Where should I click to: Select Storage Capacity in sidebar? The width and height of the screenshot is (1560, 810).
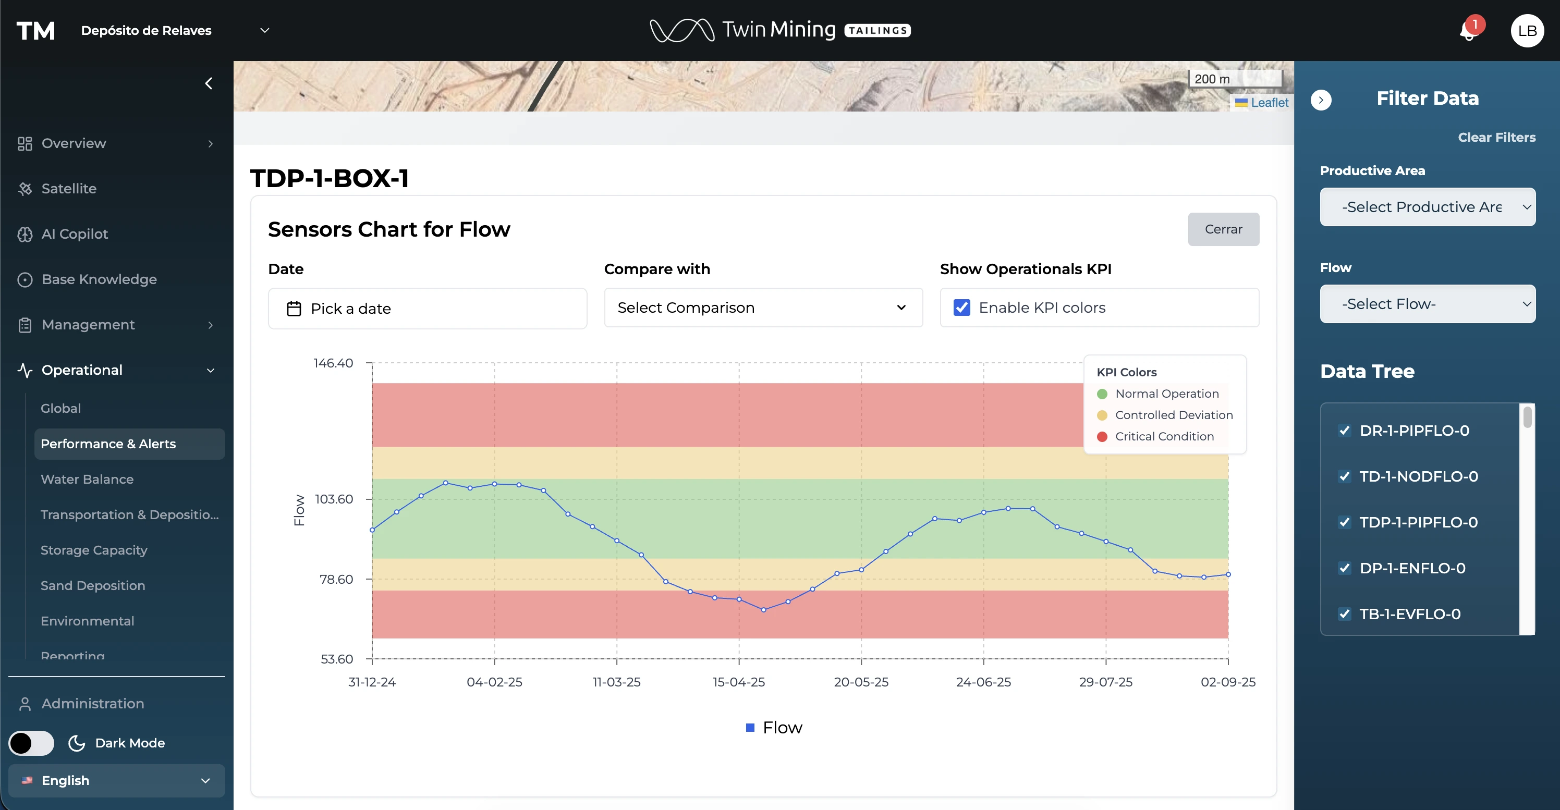pyautogui.click(x=94, y=550)
